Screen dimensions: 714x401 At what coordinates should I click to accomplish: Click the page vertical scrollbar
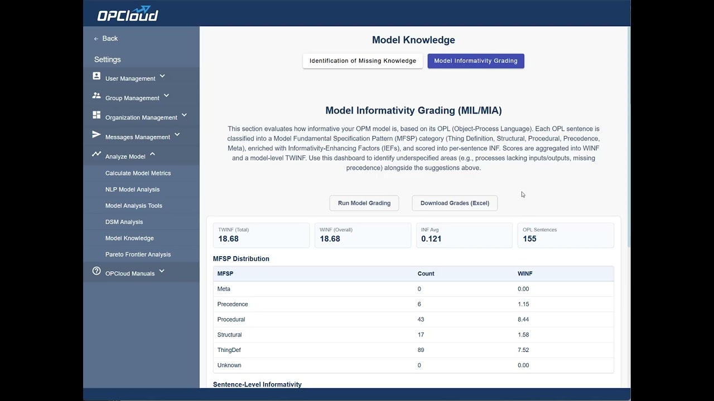pos(629,139)
